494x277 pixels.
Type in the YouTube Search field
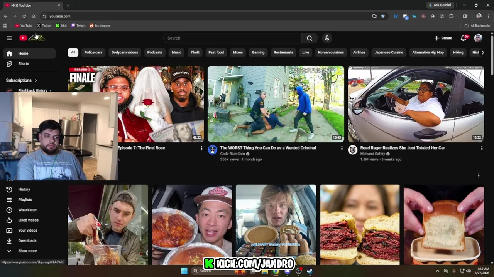coord(232,38)
